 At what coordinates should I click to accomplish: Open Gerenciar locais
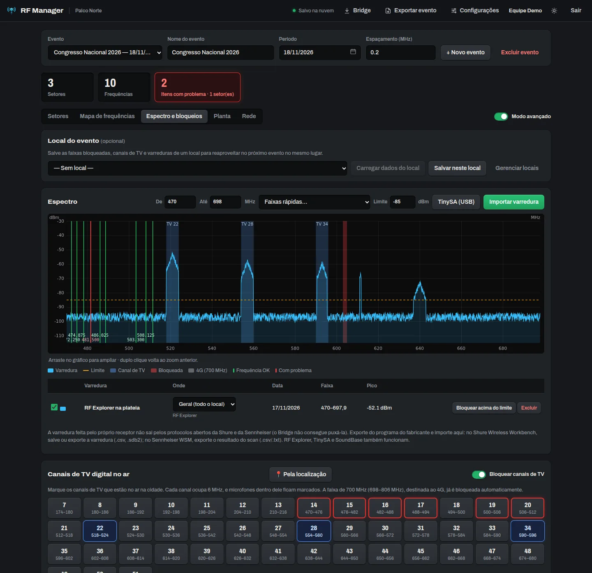(x=517, y=168)
